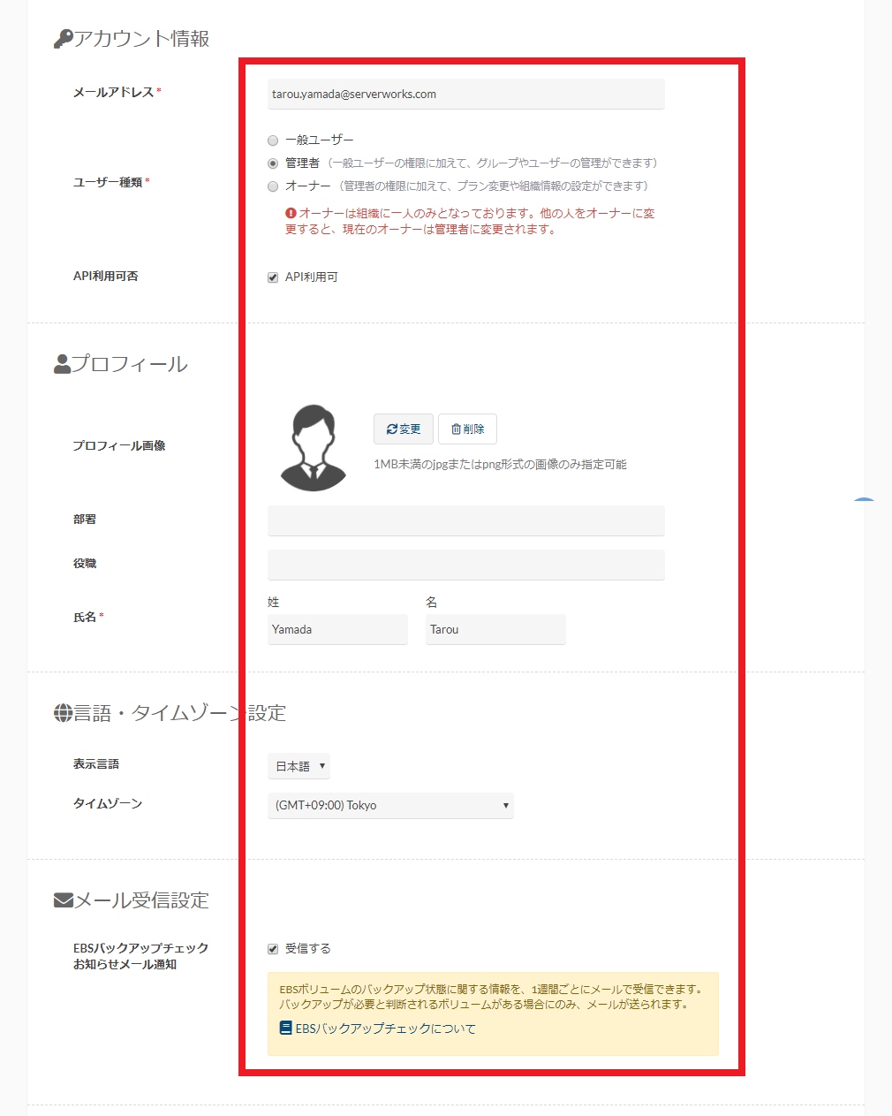Screen dimensions: 892x1116
Task: Click the book icon beside EBS link
Action: click(285, 1028)
